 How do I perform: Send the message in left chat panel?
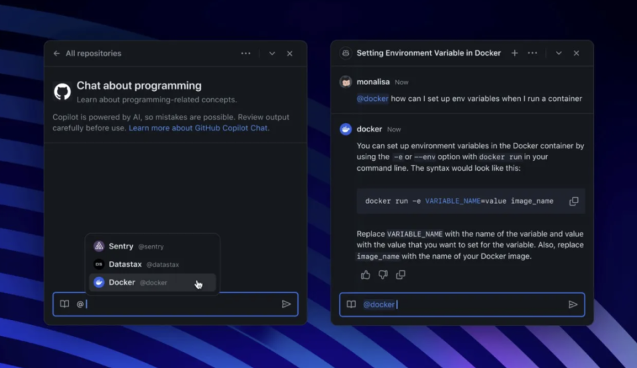[x=286, y=304]
